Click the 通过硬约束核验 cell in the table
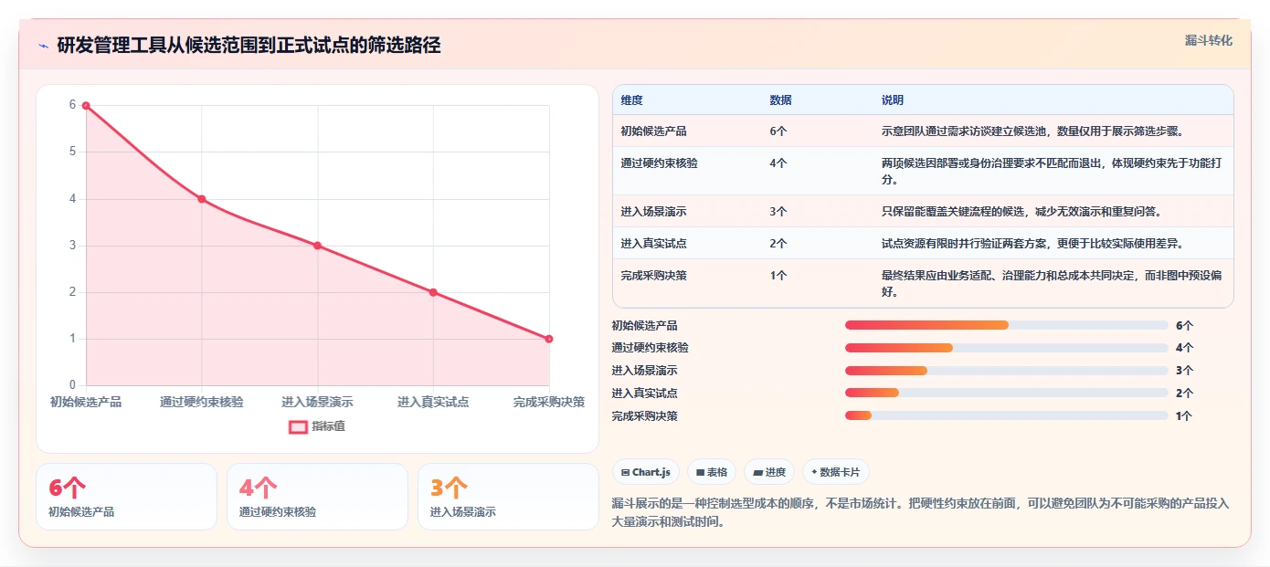The width and height of the screenshot is (1270, 567). (660, 163)
